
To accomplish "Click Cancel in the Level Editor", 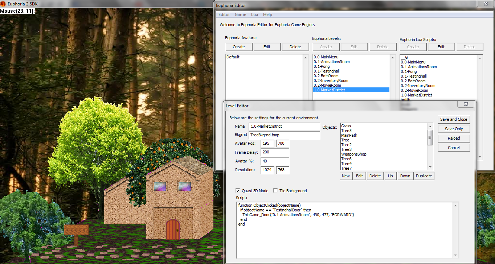I will 454,148.
